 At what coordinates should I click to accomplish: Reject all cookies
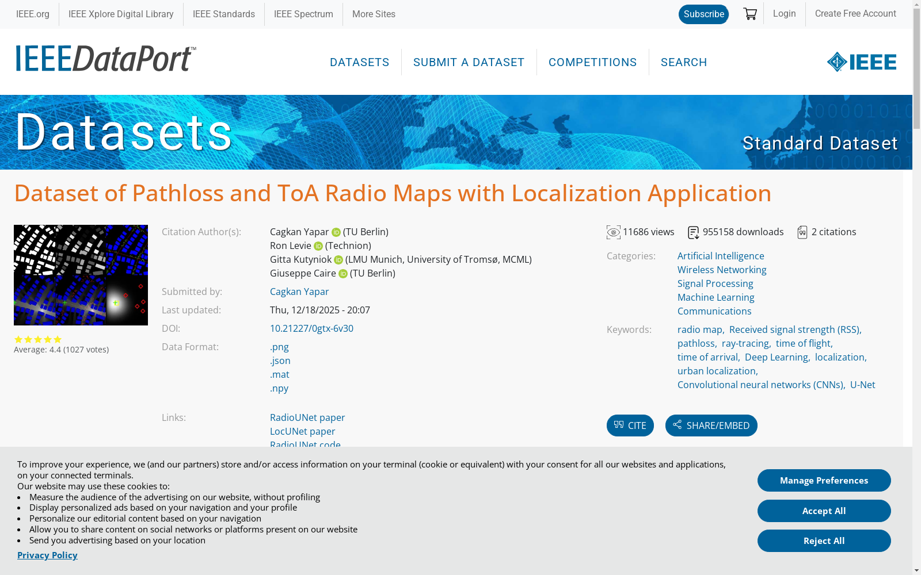[x=824, y=541]
